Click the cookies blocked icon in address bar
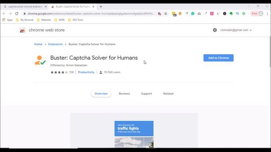This screenshot has height=152, width=271. click(x=159, y=14)
